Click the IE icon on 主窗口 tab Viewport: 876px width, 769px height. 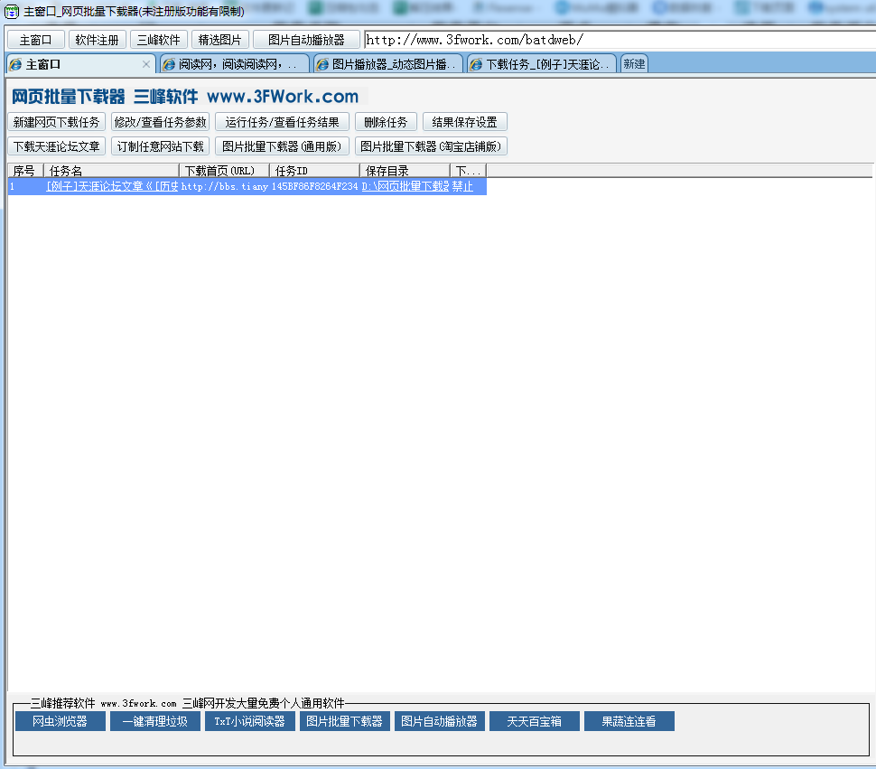click(15, 65)
